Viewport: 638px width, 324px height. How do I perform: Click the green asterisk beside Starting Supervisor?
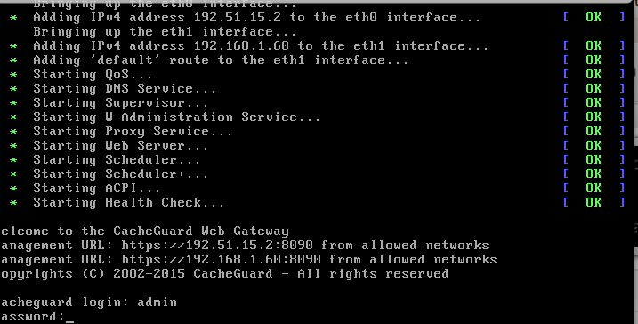click(x=13, y=103)
